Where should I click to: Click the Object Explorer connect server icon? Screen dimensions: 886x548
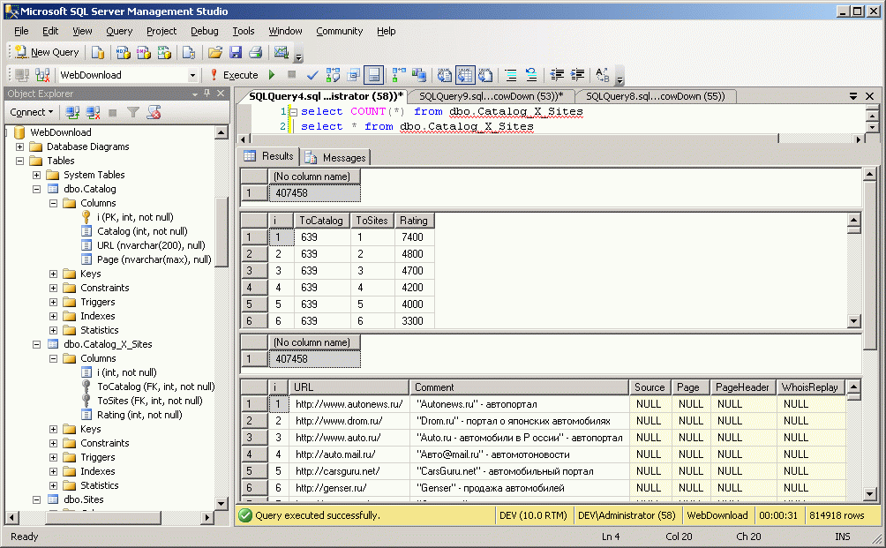tap(71, 112)
